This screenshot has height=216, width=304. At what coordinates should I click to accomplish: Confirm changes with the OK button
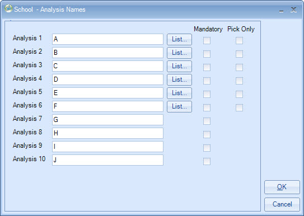click(x=282, y=187)
